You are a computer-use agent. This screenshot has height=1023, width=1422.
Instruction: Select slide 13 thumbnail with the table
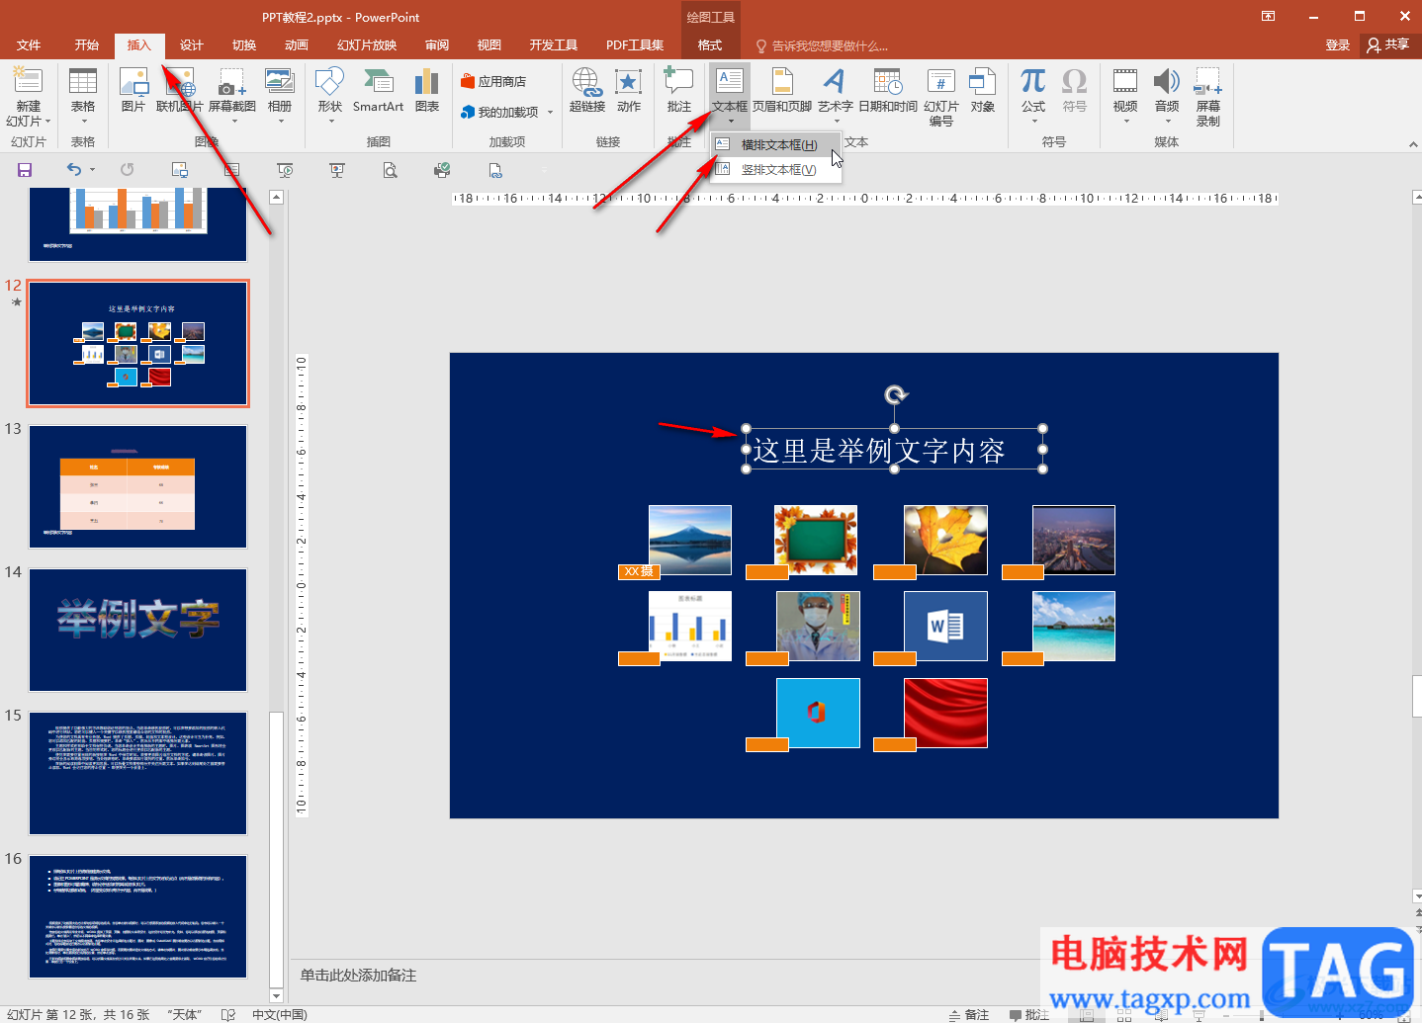[137, 486]
